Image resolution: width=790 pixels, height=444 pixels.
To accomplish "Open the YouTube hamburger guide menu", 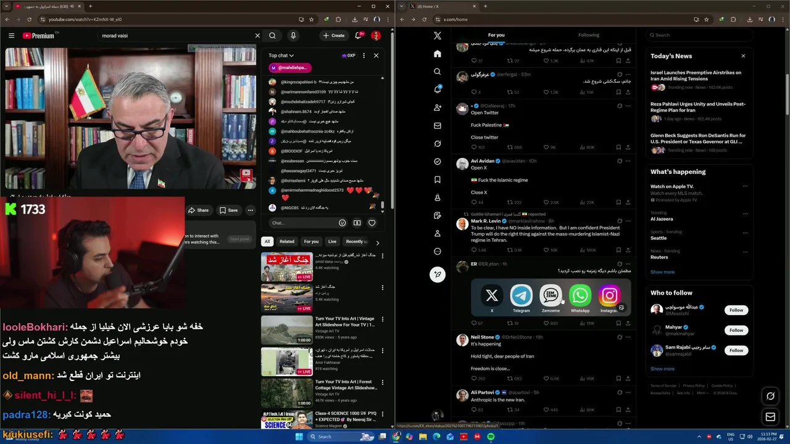I will click(11, 36).
